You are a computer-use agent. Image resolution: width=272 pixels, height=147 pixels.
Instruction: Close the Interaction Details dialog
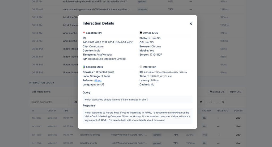191,24
